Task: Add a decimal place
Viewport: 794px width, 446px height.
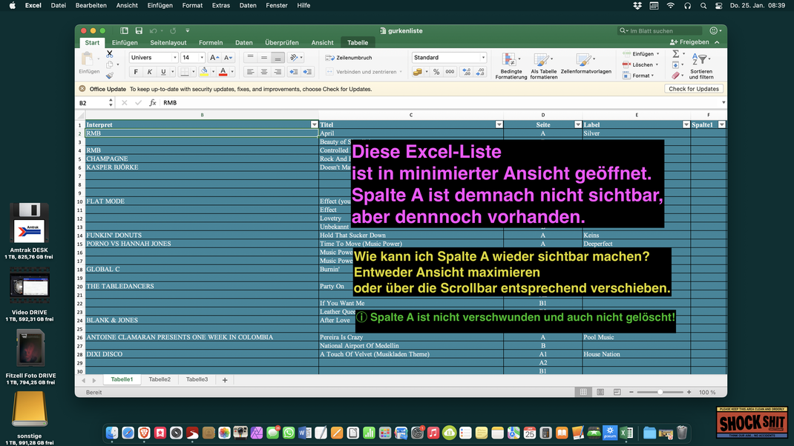Action: tap(466, 72)
